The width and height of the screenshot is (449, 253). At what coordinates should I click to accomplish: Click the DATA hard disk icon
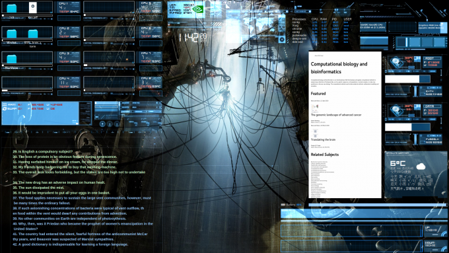397,110
